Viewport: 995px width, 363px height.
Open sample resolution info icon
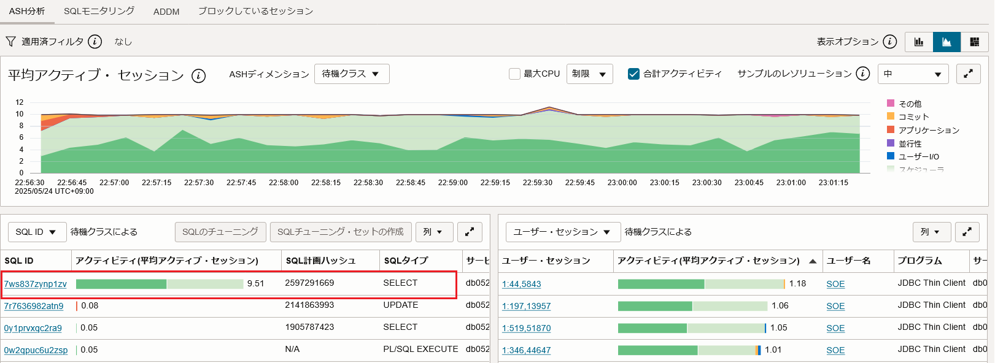point(863,74)
